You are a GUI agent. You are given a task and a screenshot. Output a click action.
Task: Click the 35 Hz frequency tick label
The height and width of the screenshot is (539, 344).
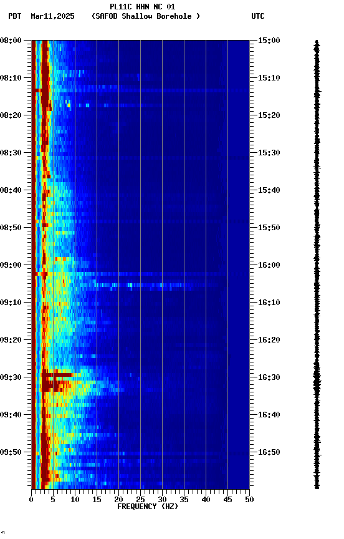[184, 500]
